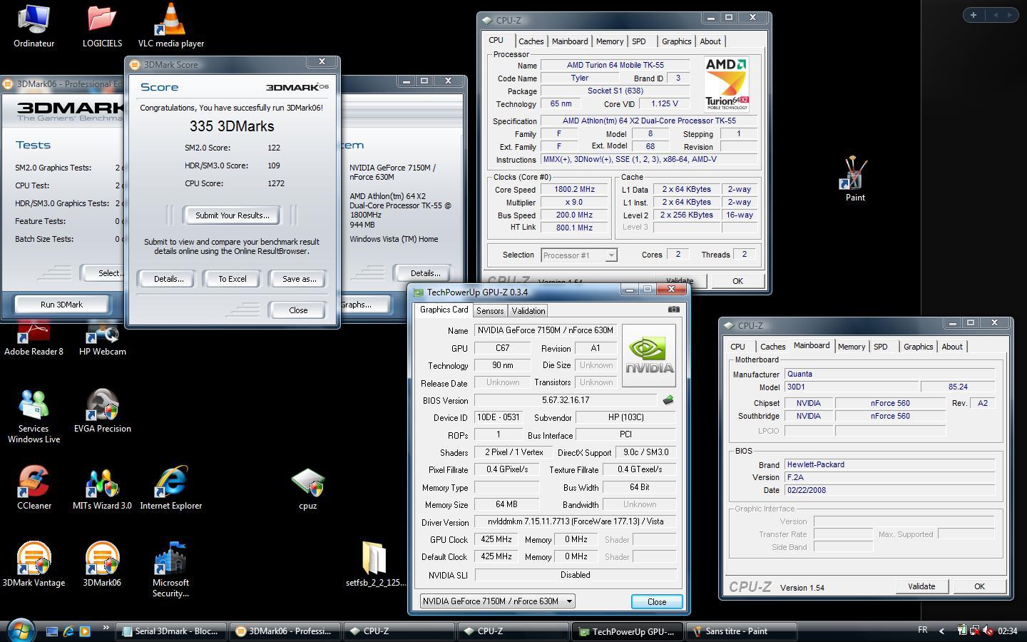Click the NVIDIA logo in GPU-Z
1027x642 pixels.
click(x=649, y=355)
